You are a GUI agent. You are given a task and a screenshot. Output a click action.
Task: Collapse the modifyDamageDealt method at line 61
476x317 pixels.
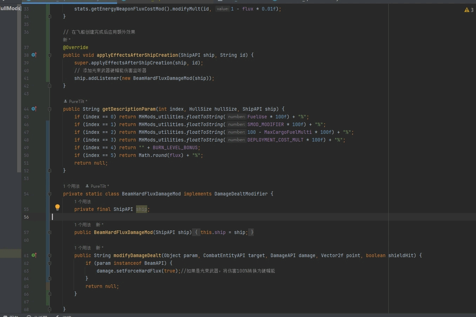[49, 255]
